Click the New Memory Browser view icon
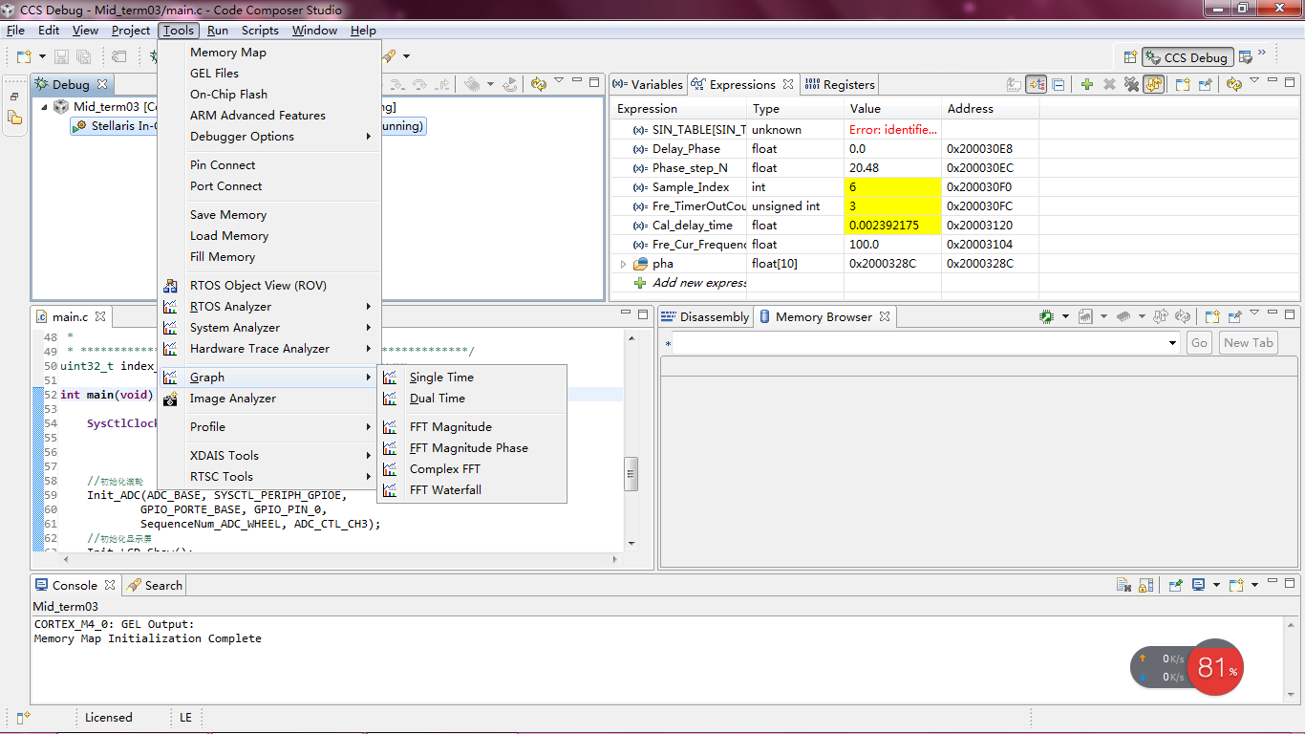 [x=1212, y=316]
